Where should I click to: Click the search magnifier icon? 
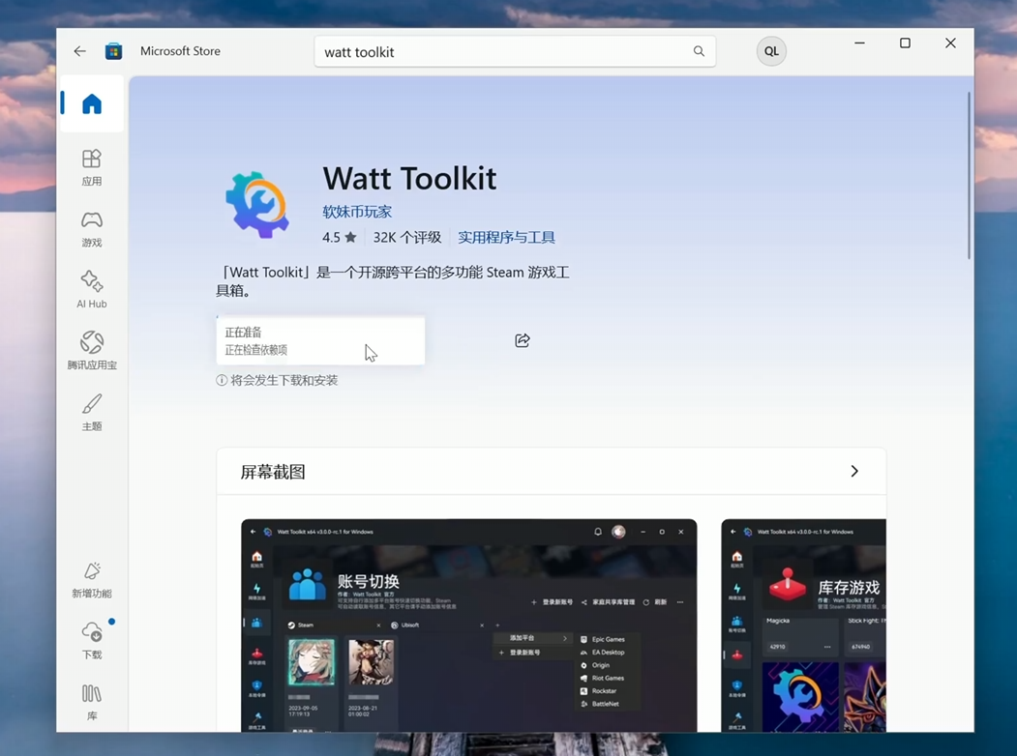(699, 51)
